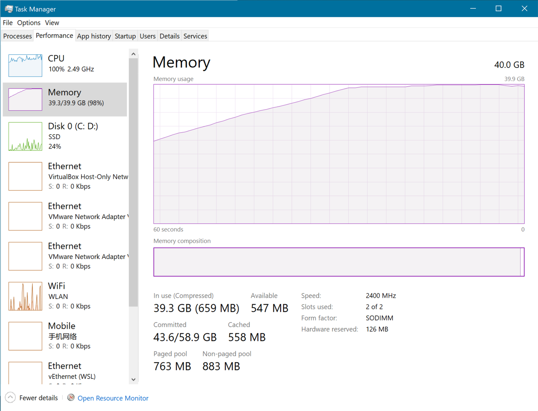Select the vEthernet (WSL) thumbnail
Image resolution: width=538 pixels, height=411 pixels.
[25, 373]
